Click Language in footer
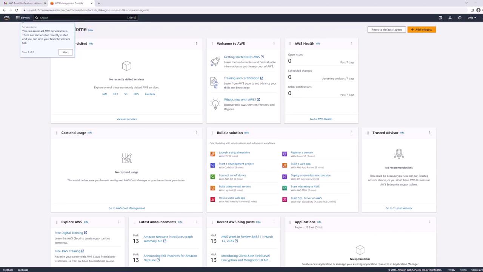 23,270
